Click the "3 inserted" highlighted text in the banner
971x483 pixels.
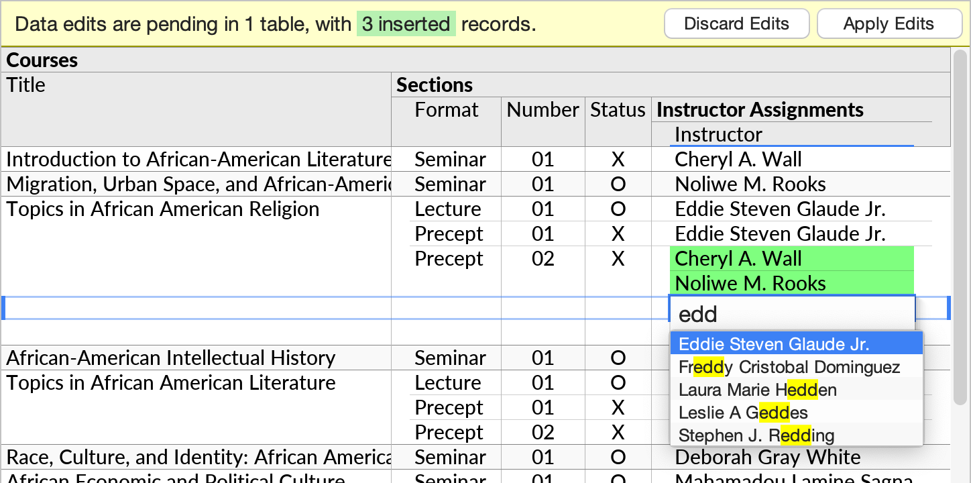point(406,23)
